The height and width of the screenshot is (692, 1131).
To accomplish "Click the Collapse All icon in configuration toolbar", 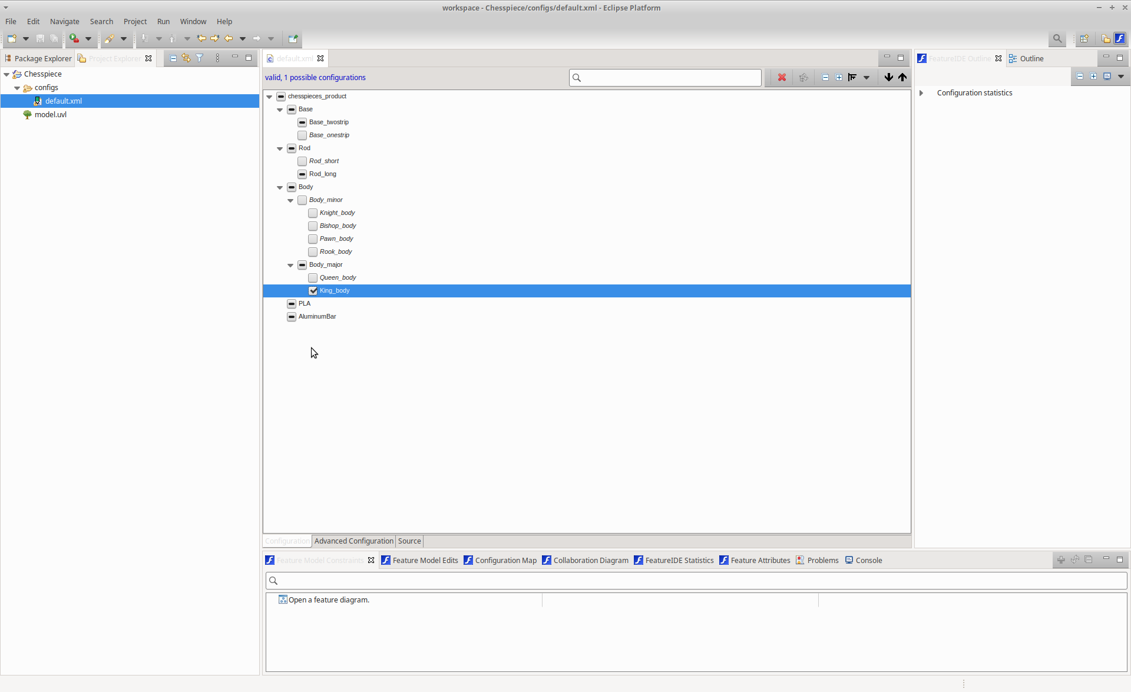I will tap(825, 77).
